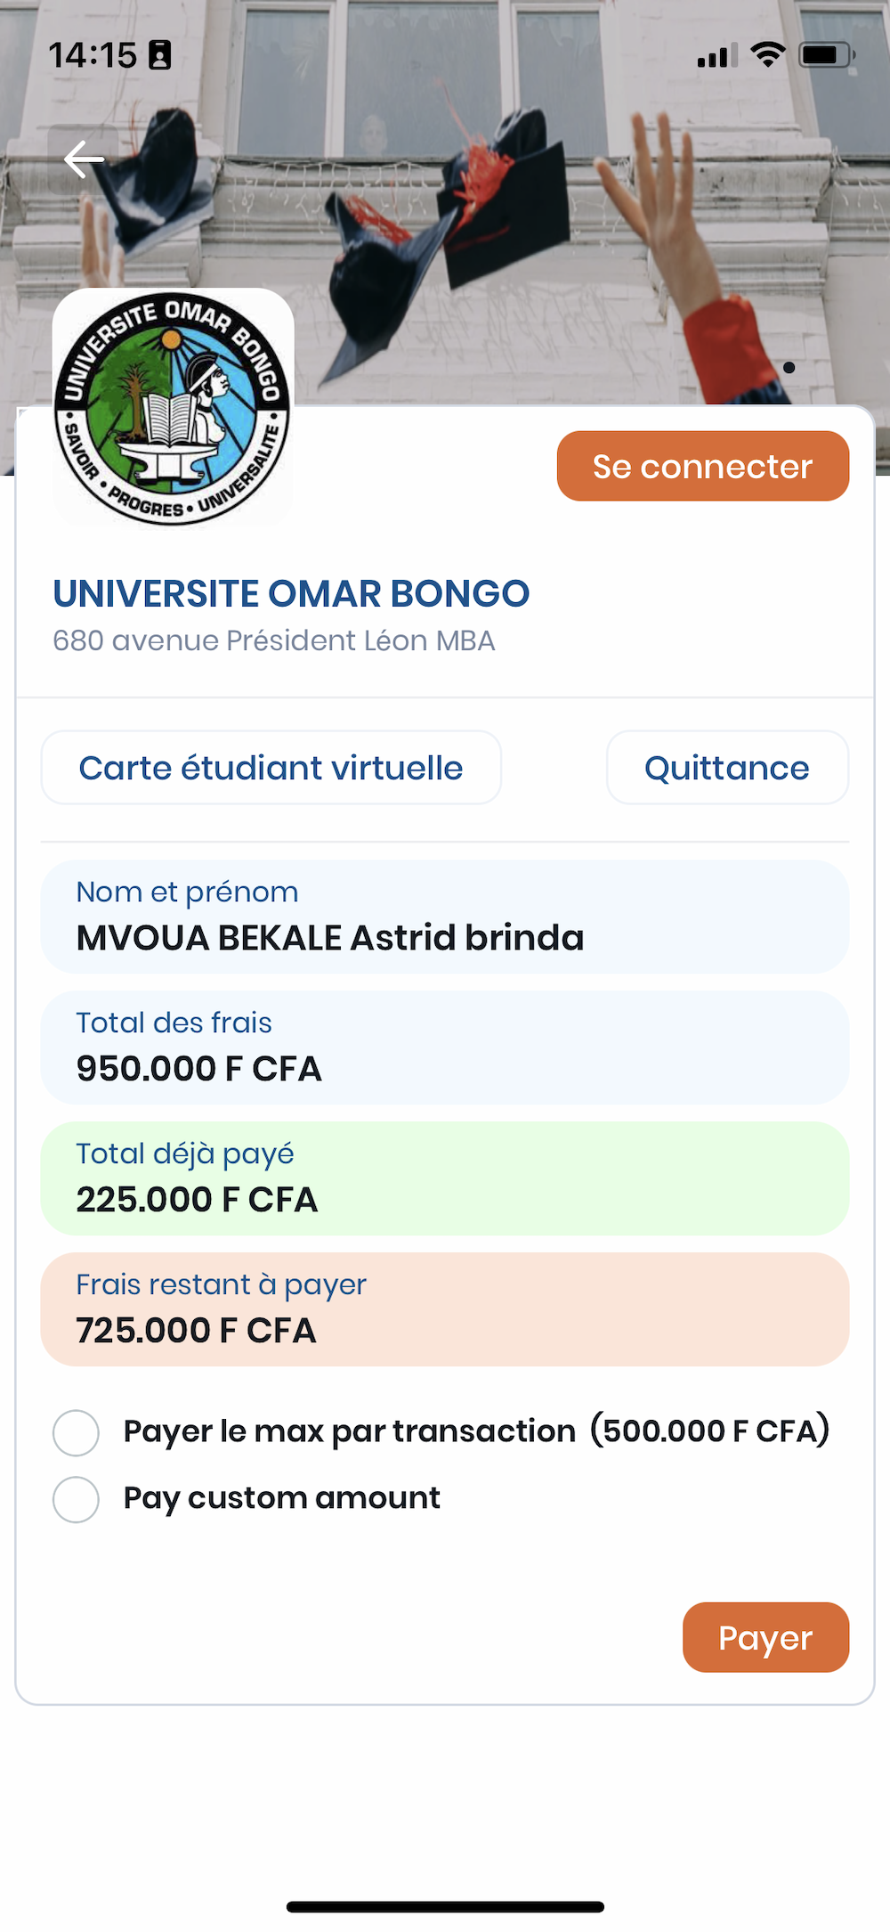Open the Quittance tab
890x1932 pixels.
pyautogui.click(x=726, y=768)
